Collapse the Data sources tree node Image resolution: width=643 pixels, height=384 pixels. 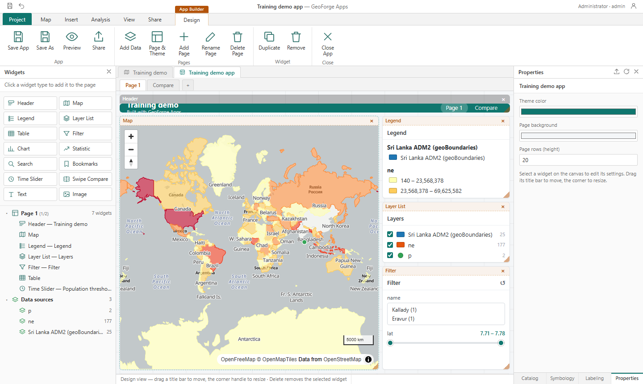(x=7, y=300)
